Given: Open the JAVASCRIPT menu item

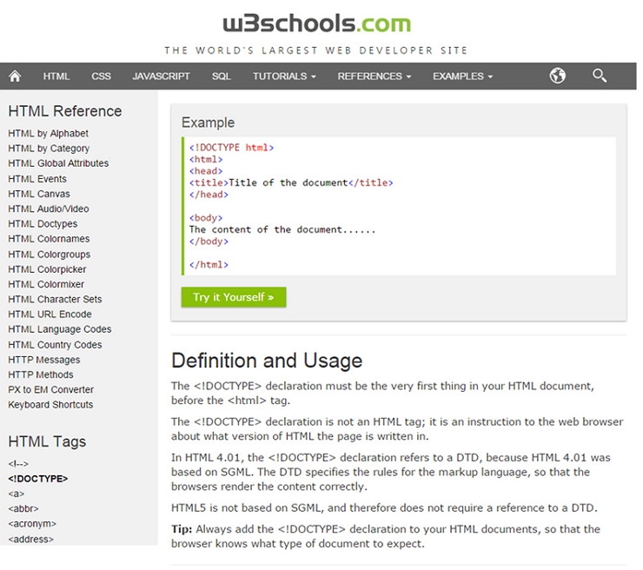Looking at the screenshot, I should click(161, 76).
